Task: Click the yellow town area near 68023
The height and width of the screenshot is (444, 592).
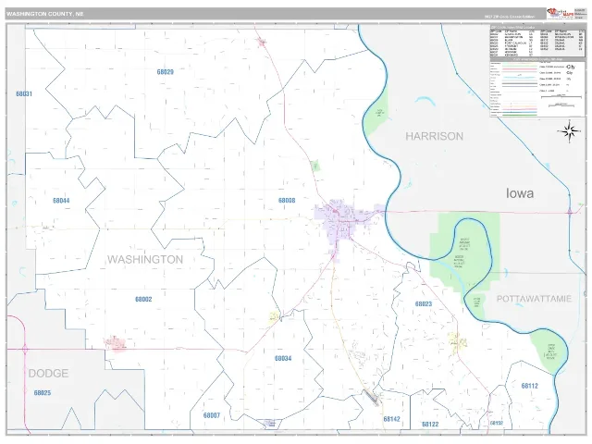Action: 458,341
